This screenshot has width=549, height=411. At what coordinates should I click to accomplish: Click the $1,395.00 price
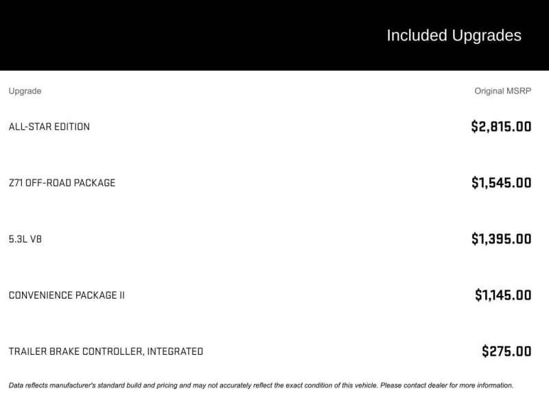501,239
